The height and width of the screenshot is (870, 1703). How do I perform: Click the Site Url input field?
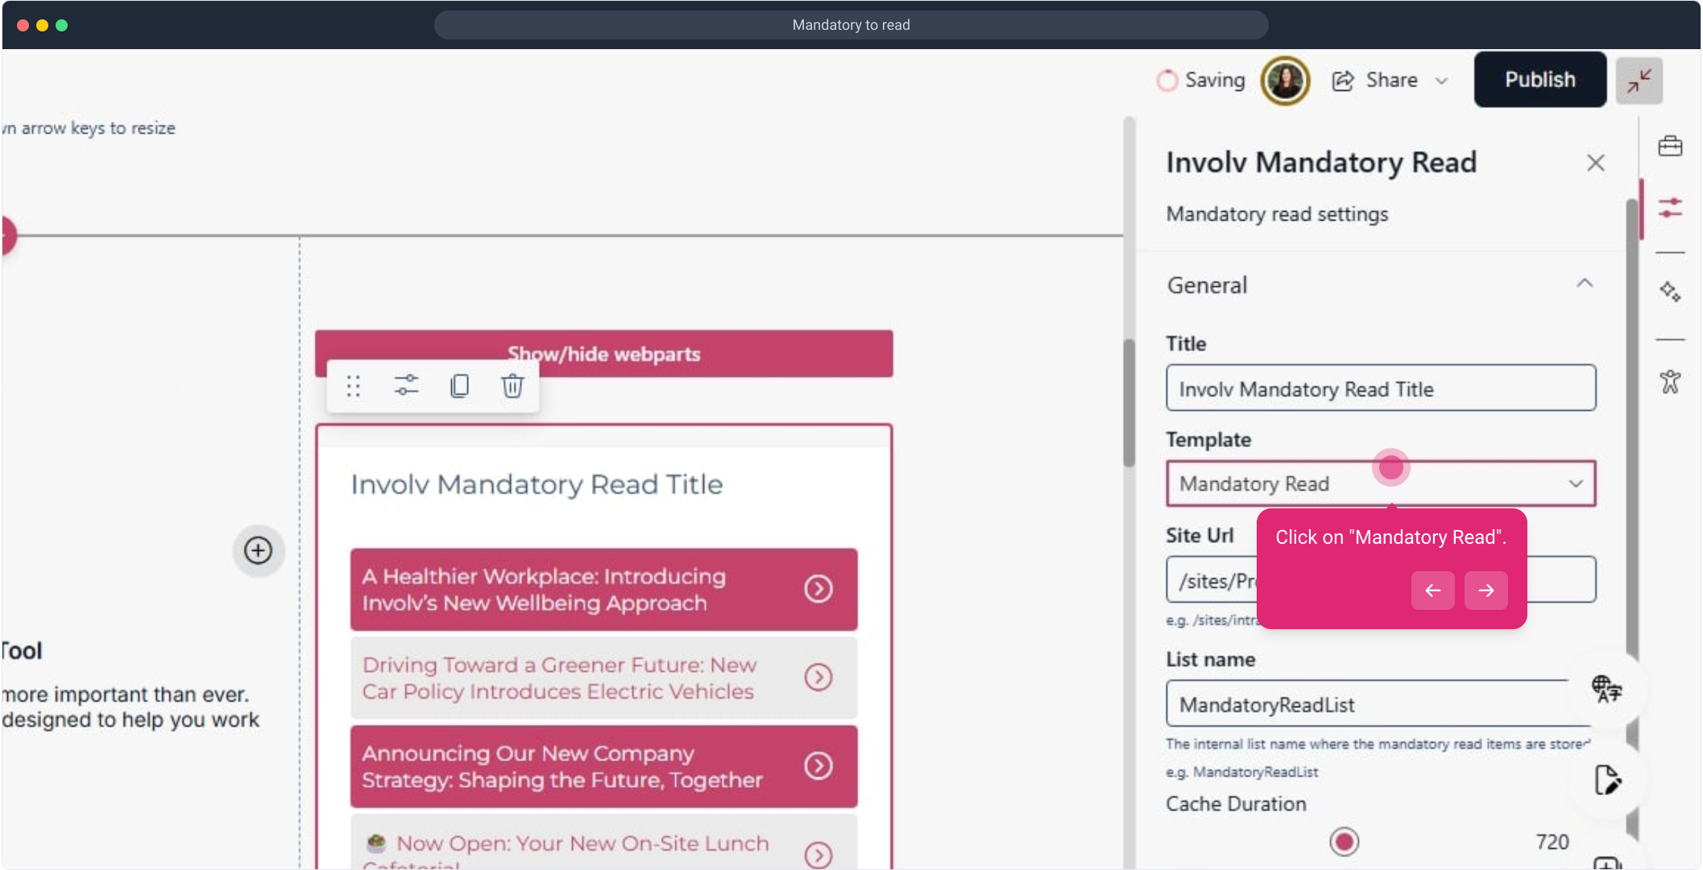click(1380, 579)
